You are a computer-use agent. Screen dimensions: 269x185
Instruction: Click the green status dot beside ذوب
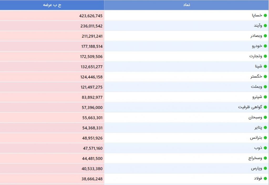[x=265, y=148]
